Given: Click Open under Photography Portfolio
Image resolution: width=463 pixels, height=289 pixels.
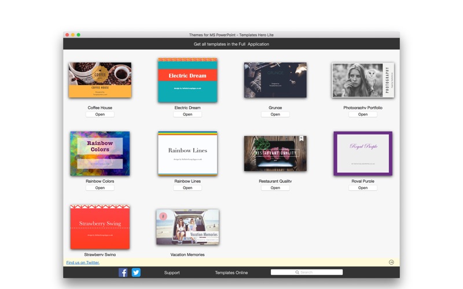Looking at the screenshot, I should coord(363,114).
